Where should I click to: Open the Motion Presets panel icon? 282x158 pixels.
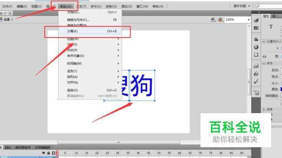point(256,82)
